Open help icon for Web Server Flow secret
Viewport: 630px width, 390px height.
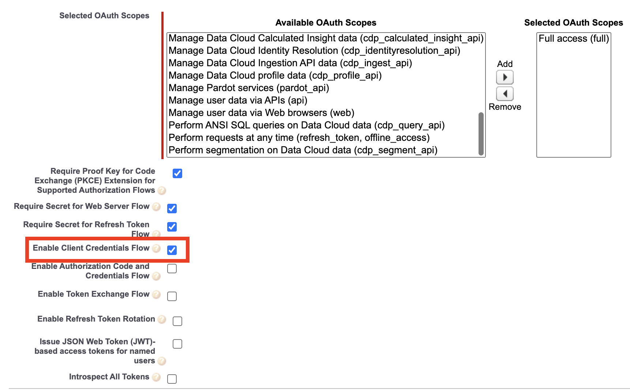156,207
